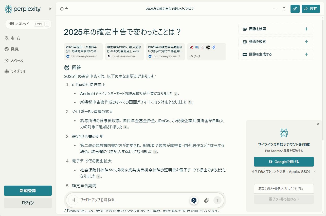The image size is (326, 216).
Task: Open the more options (...) menu
Action: tap(275, 9)
